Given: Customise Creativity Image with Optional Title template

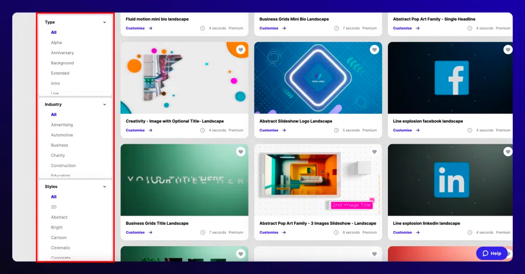Looking at the screenshot, I should click(x=135, y=130).
